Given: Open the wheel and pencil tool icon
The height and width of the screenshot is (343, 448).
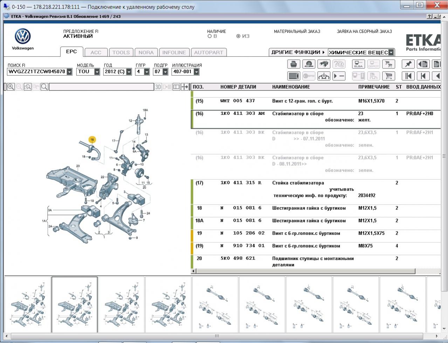Looking at the screenshot, I should (x=309, y=64).
